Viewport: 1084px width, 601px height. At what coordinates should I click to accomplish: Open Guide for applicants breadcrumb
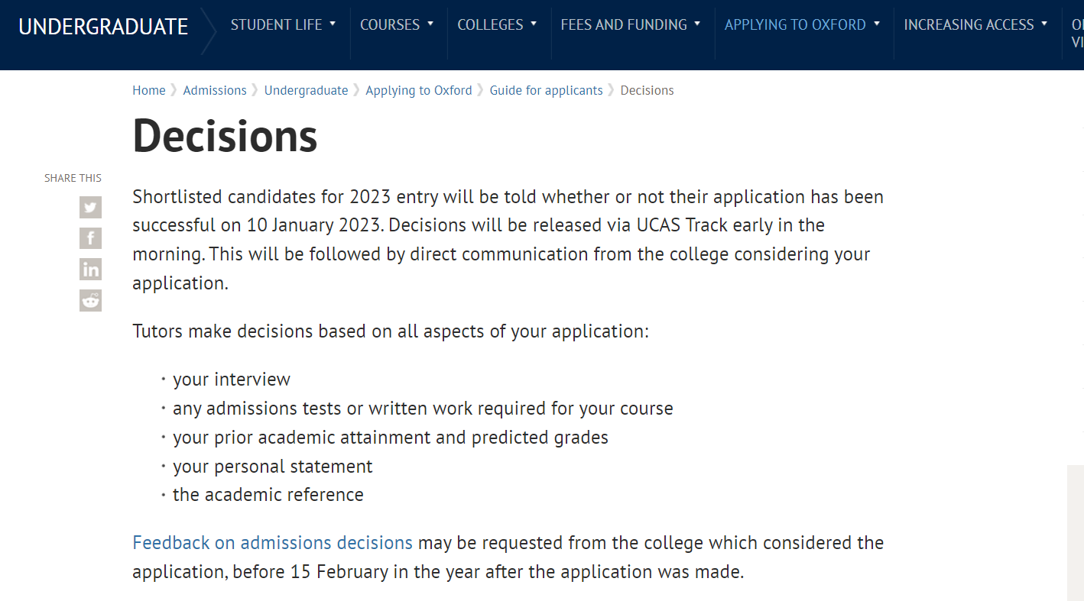(546, 90)
